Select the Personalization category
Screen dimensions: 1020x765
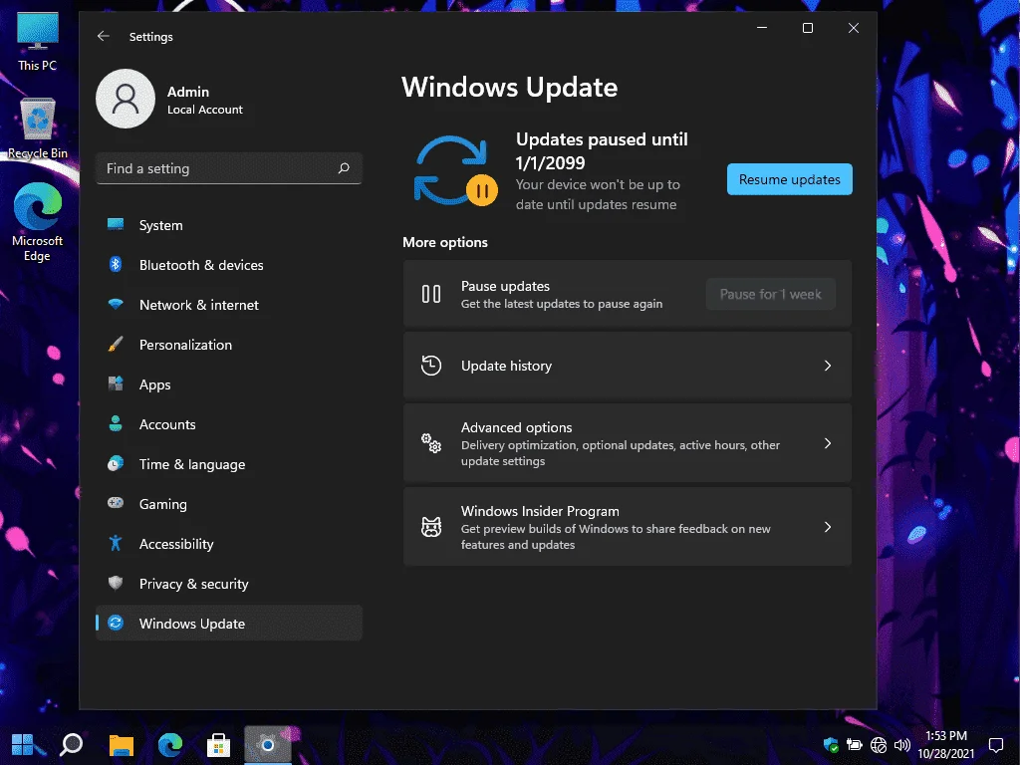click(228, 344)
